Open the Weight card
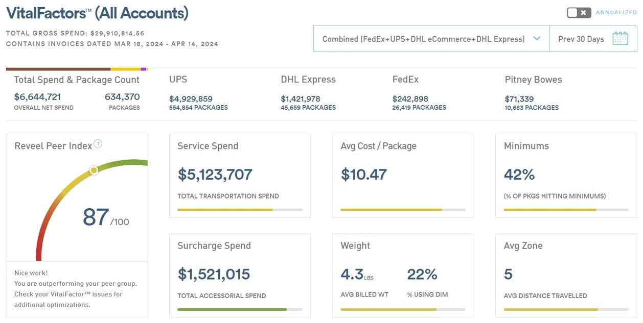The height and width of the screenshot is (323, 643). 403,276
